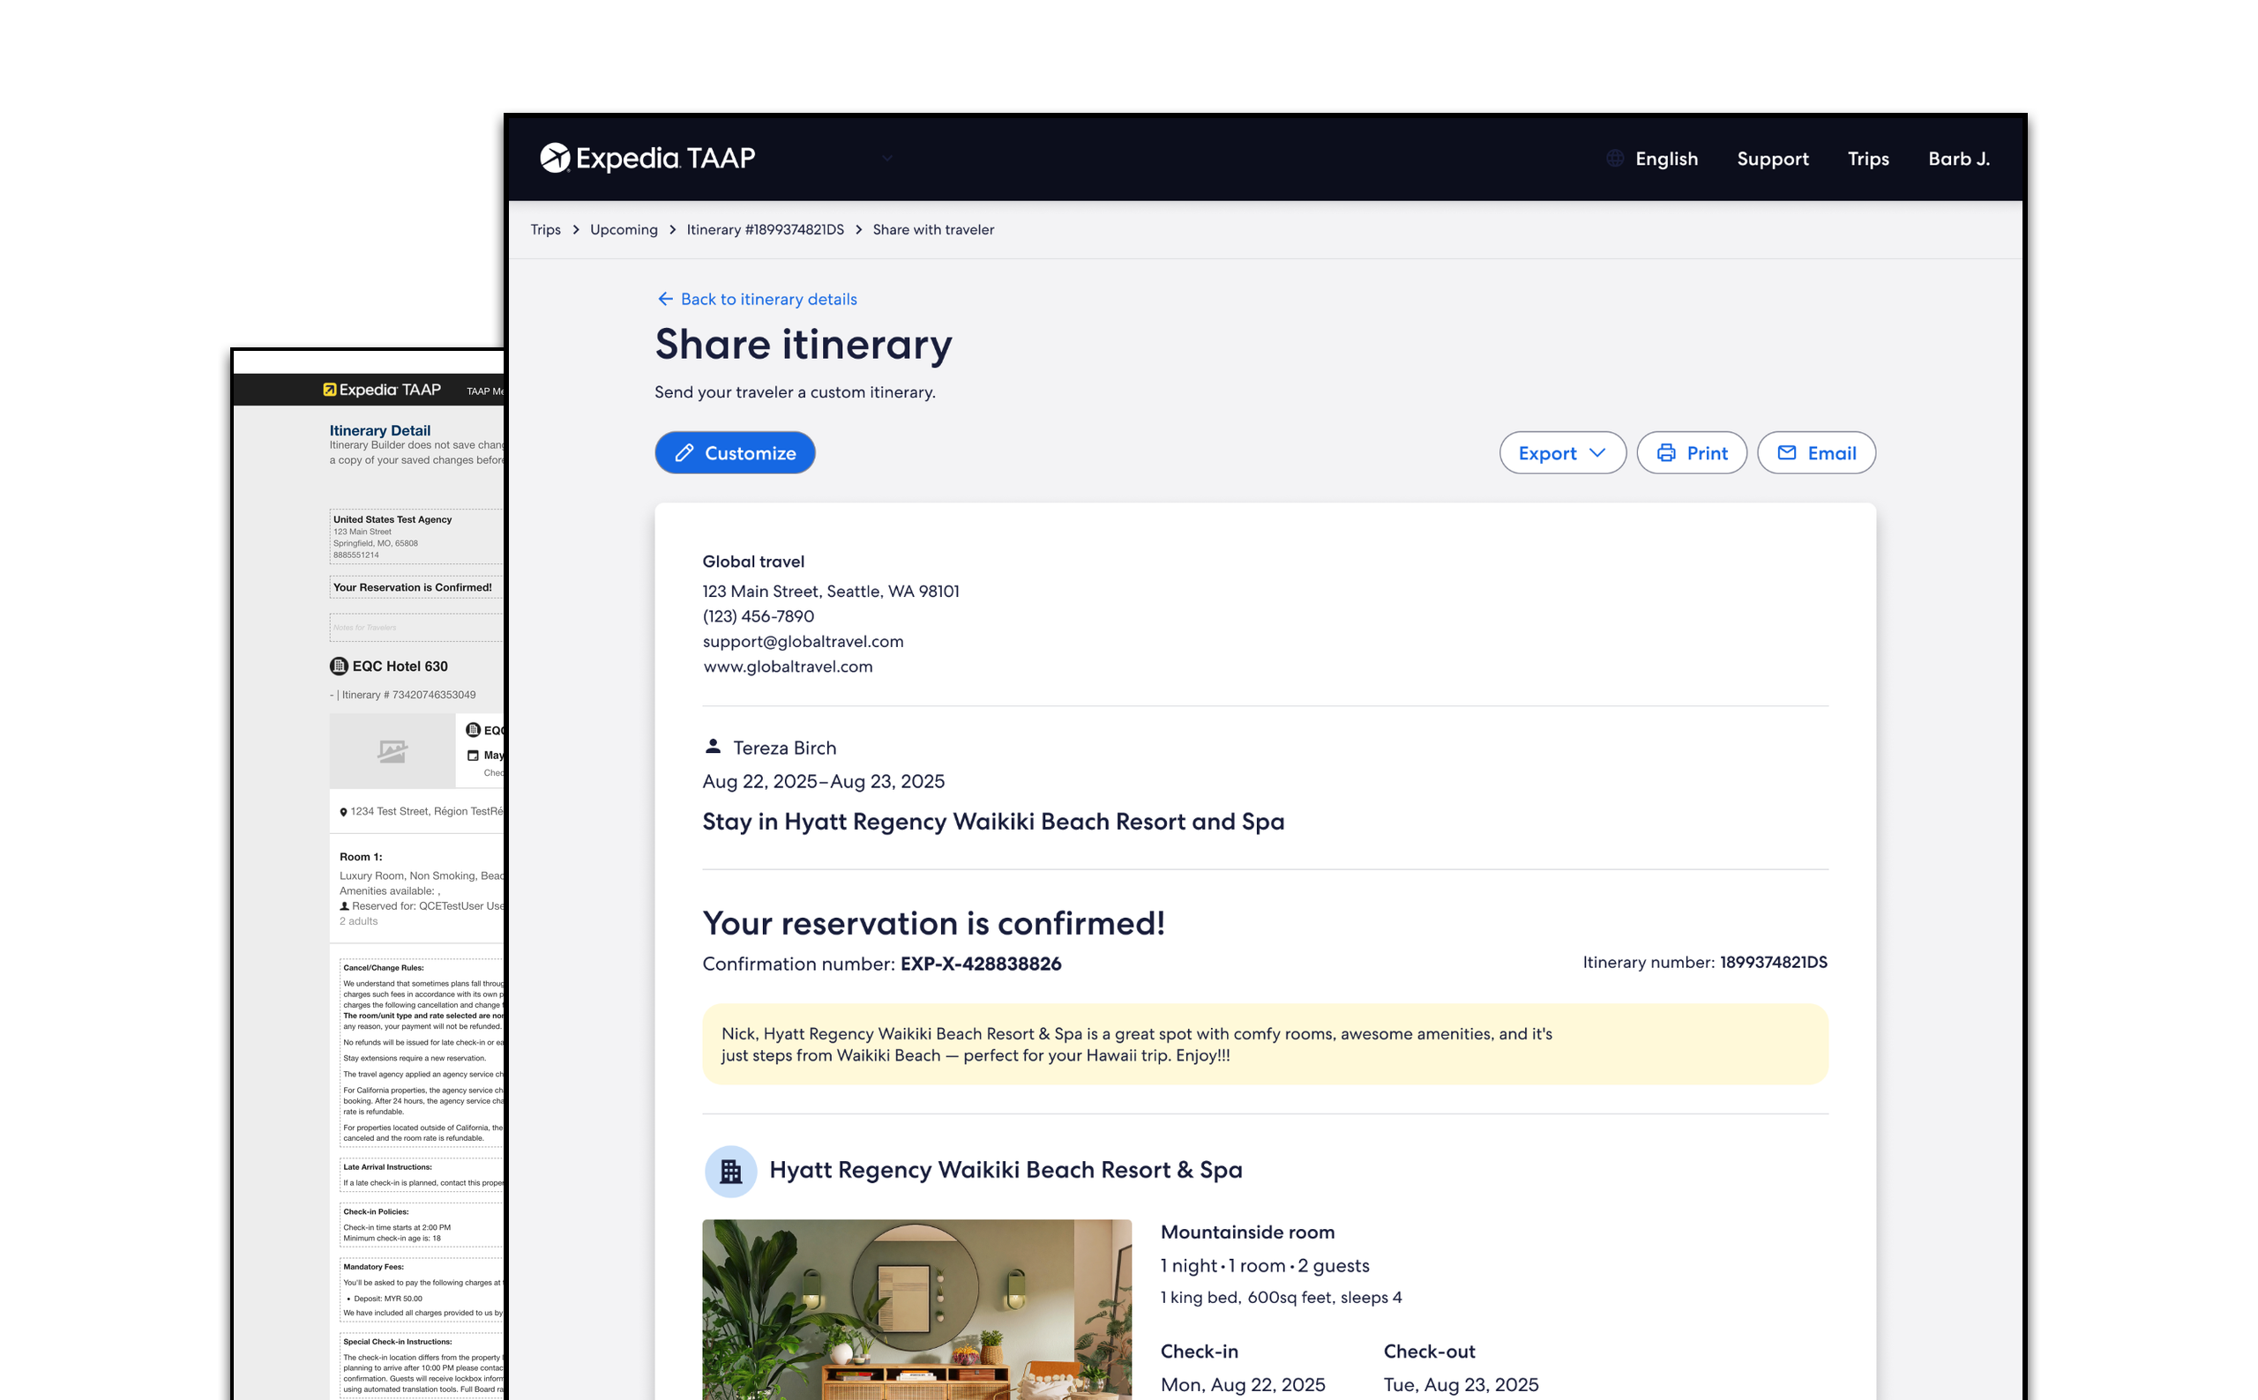Click confirmation number EXP-X-428838826
Viewport: 2258px width, 1400px height.
[x=980, y=964]
